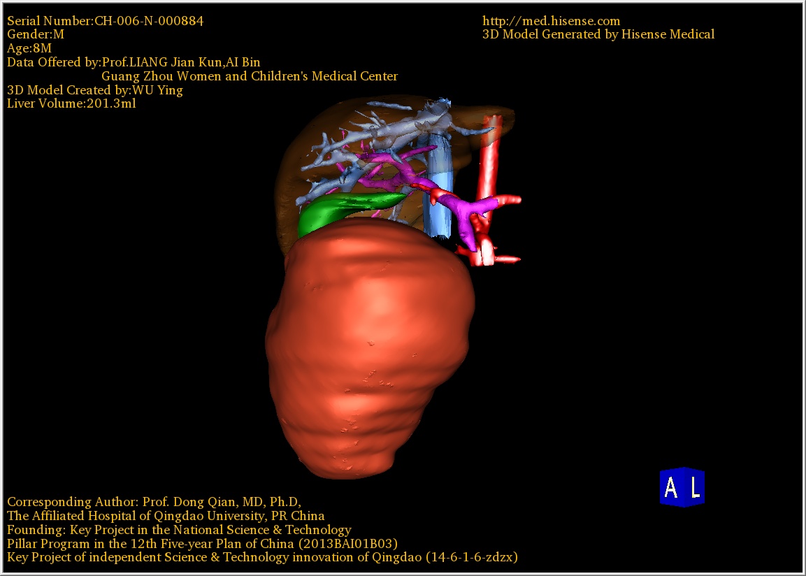This screenshot has width=806, height=576.
Task: Click 'Pillar Program in the 12th Five-year Plan' line
Action: pyautogui.click(x=202, y=544)
